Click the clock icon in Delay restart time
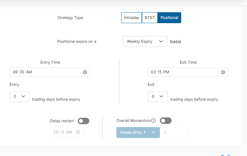Screen dimensions: 247x156 (78, 132)
